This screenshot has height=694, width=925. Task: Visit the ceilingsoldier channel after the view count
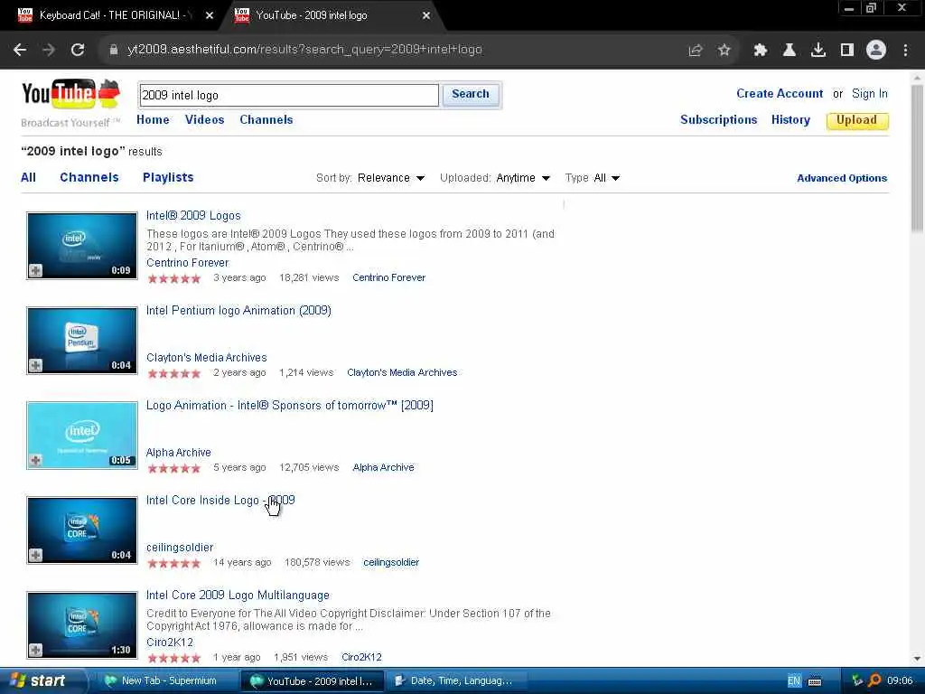click(x=391, y=562)
